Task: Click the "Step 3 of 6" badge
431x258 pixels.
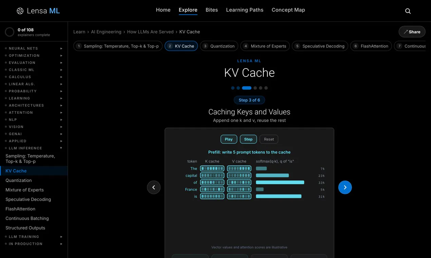Action: click(249, 100)
